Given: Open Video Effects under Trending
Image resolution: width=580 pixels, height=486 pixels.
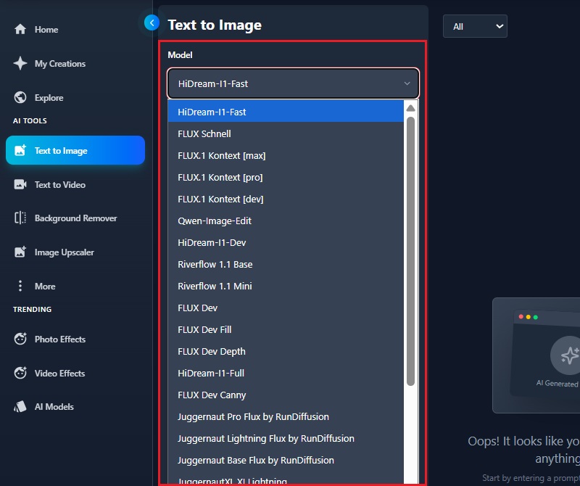Looking at the screenshot, I should tap(59, 373).
